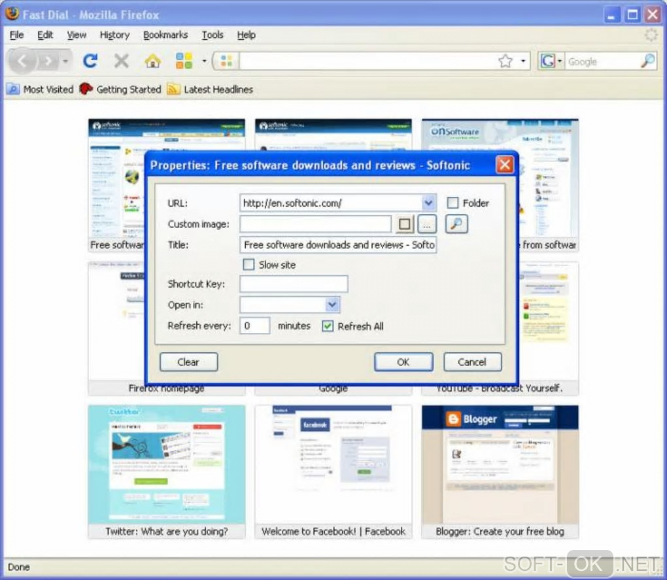667x580 pixels.
Task: Open the Blogger thumbnail in Fast Dial
Action: pyautogui.click(x=500, y=464)
